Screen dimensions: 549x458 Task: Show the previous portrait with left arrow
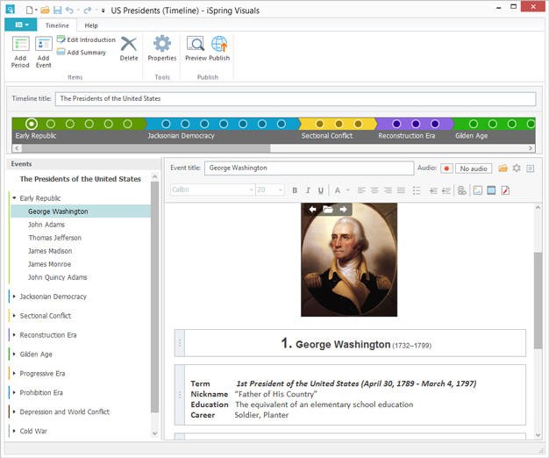313,209
